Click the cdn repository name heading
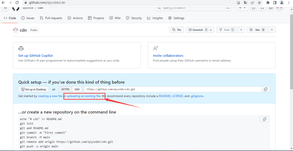The image size is (293, 151). coord(23,30)
